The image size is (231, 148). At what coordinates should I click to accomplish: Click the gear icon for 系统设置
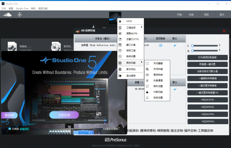click(120, 56)
